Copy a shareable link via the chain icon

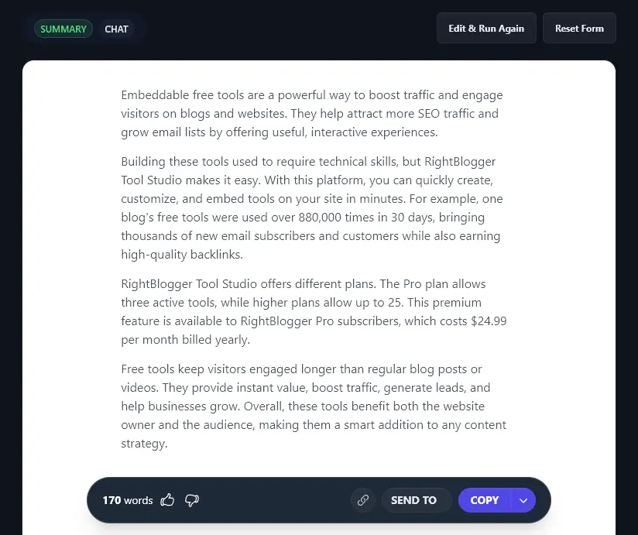click(362, 500)
